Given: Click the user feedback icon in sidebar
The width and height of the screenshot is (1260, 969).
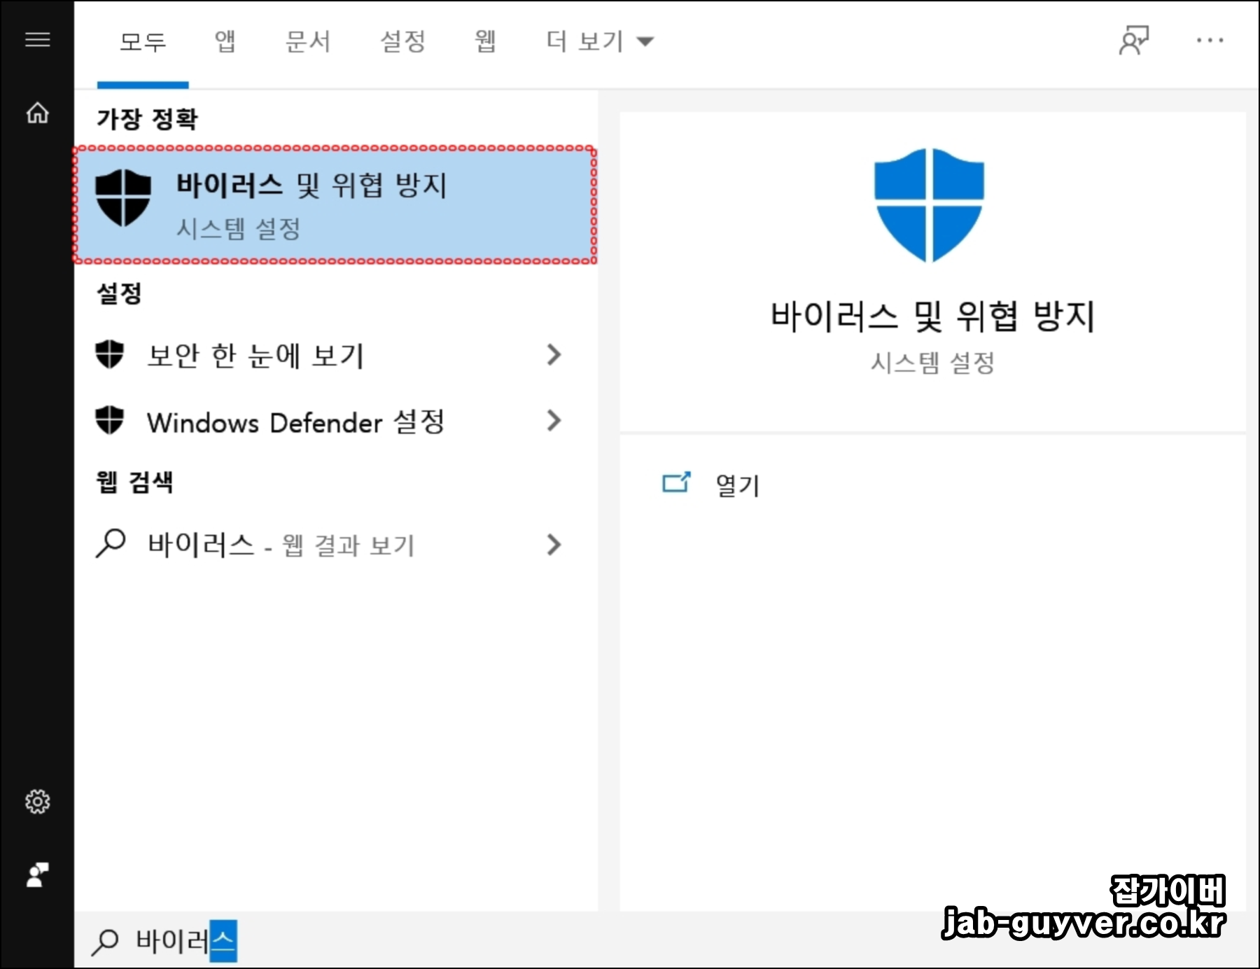Looking at the screenshot, I should pos(37,874).
